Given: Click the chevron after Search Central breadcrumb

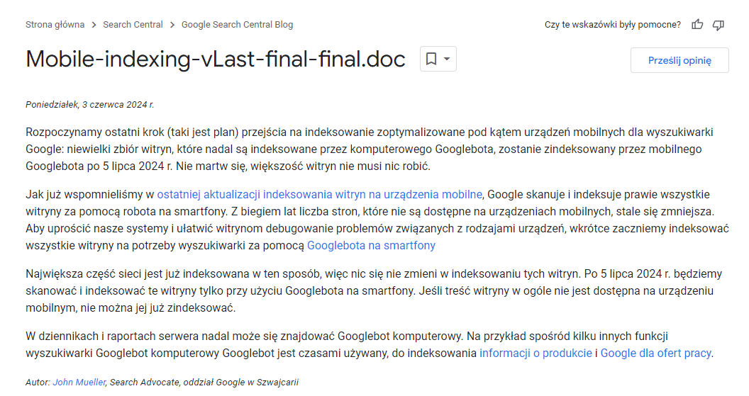Looking at the screenshot, I should point(172,25).
